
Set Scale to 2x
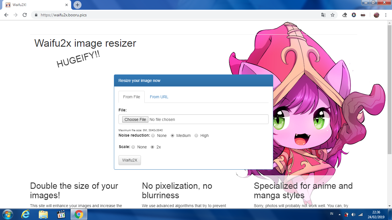152,147
